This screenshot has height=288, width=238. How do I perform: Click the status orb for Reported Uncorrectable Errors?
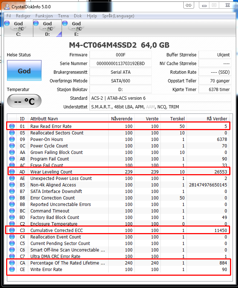pos(12,204)
